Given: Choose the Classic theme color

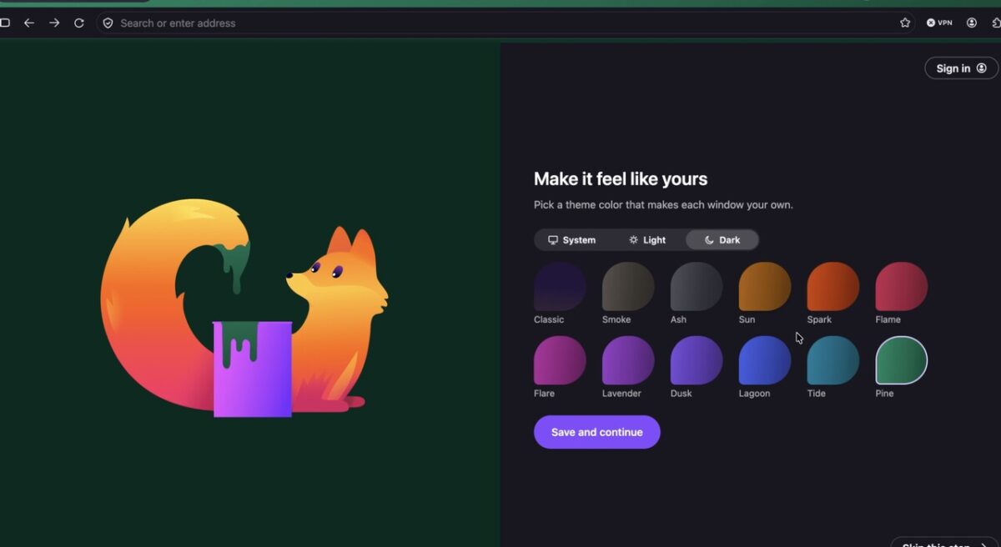Looking at the screenshot, I should [560, 287].
